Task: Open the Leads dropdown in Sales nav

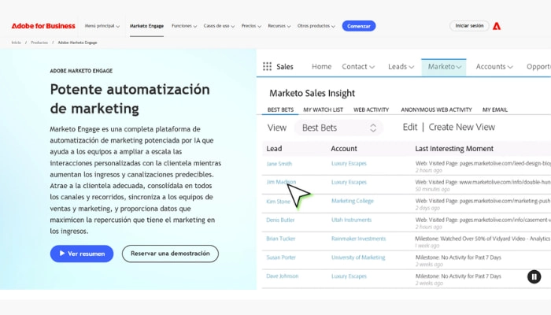Action: click(x=401, y=66)
